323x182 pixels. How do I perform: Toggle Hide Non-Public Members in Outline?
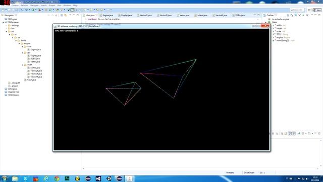tap(303, 15)
